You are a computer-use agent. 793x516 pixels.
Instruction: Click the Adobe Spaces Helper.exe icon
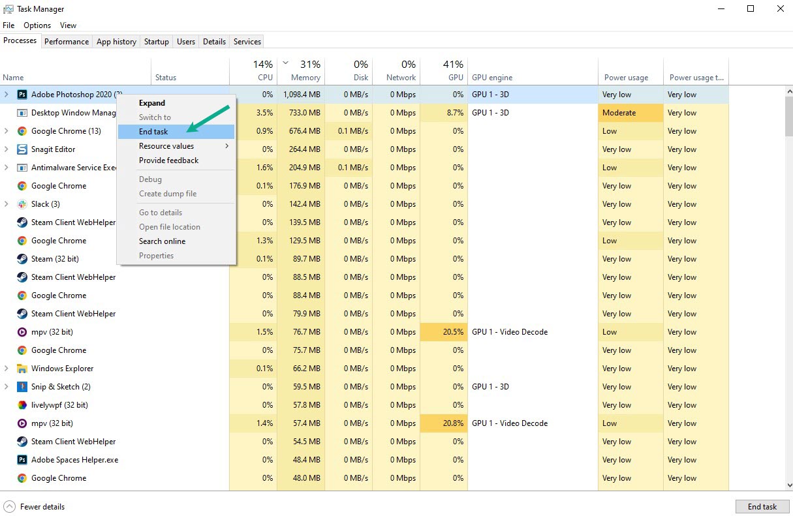coord(22,460)
